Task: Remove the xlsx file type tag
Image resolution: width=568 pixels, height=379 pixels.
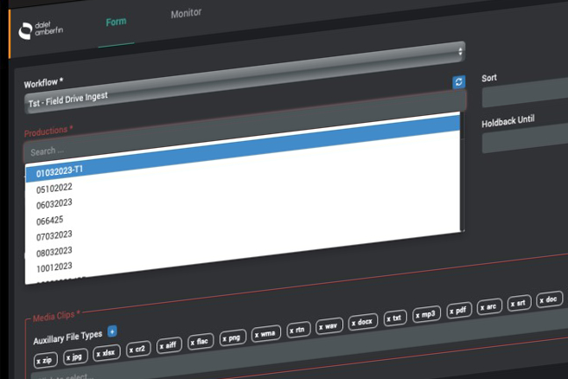Action: coord(99,355)
